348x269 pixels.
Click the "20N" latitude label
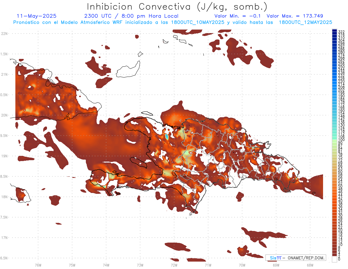(x=4, y=115)
